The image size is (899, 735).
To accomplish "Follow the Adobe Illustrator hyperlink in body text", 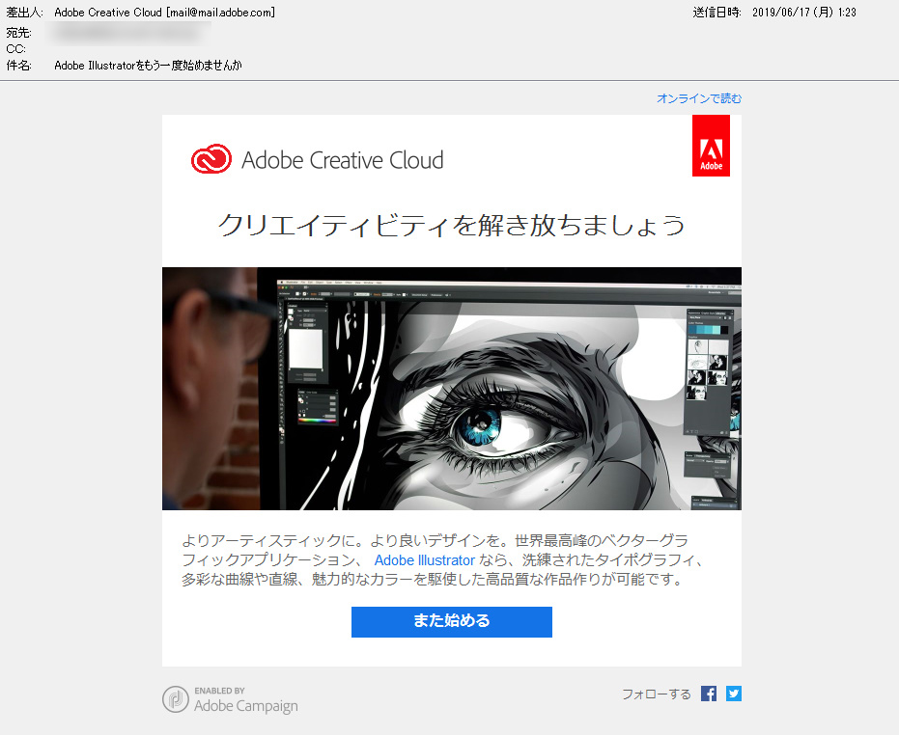I will click(x=424, y=560).
